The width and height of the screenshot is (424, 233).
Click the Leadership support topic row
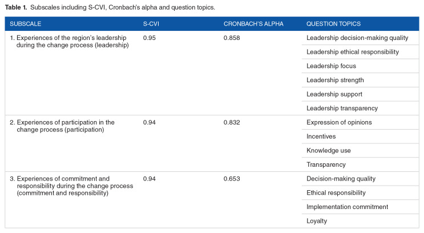pyautogui.click(x=334, y=94)
